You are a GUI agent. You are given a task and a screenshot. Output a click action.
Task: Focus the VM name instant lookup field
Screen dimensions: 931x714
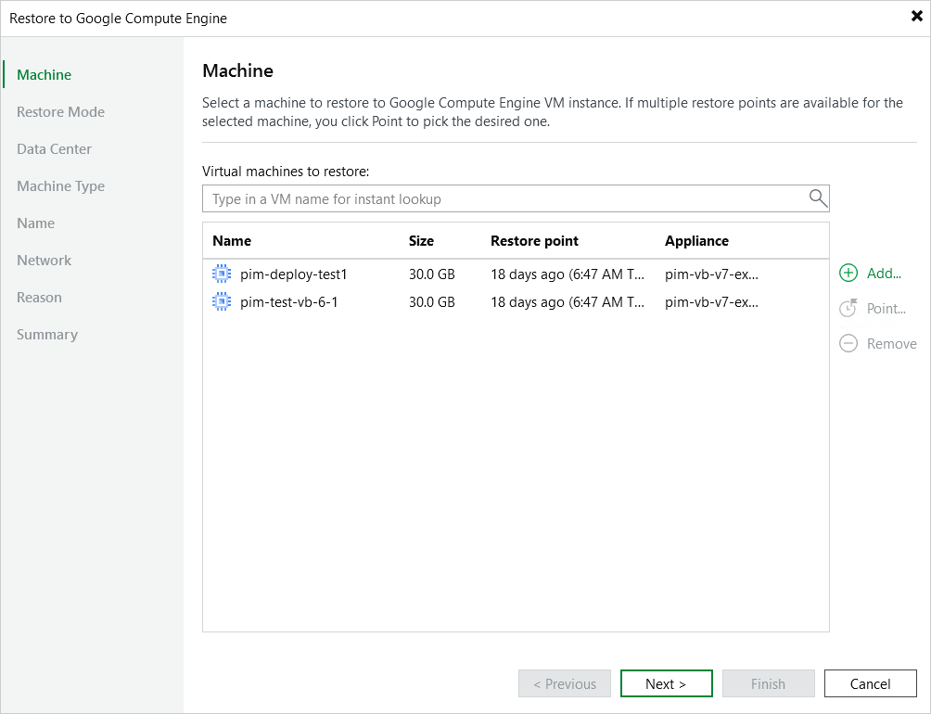point(516,198)
